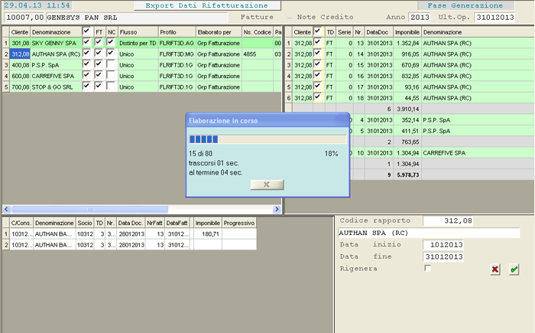Toggle the Rigenera checkbox
The width and height of the screenshot is (535, 333).
click(x=427, y=268)
